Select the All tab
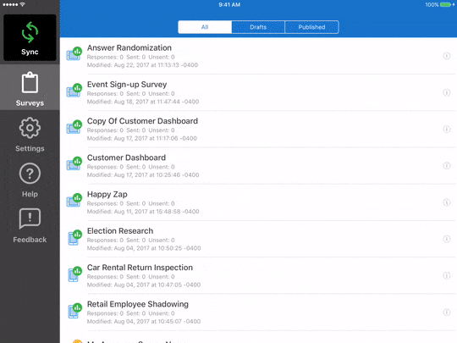This screenshot has width=457, height=343. [x=205, y=27]
